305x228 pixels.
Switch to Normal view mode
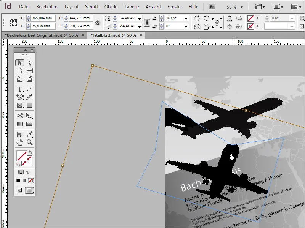coord(20,190)
